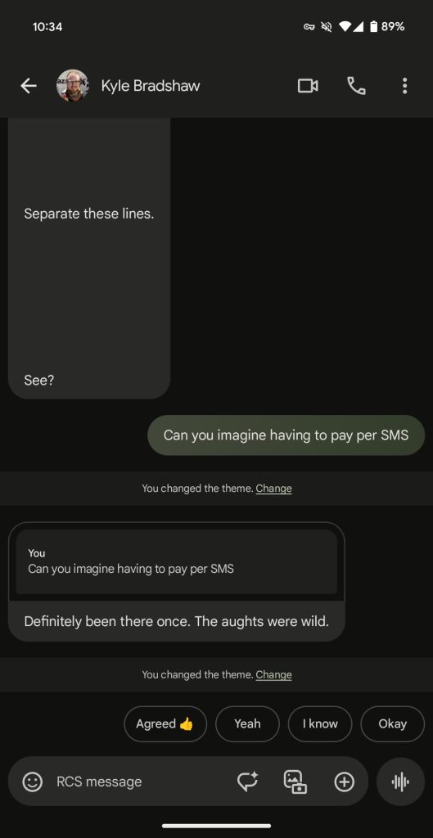The image size is (433, 838).
Task: Tap the "Okay" quick reply chip
Action: point(393,723)
